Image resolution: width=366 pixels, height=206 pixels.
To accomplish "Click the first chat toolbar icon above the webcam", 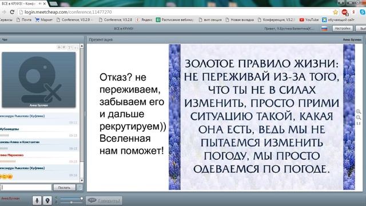I will [59, 47].
